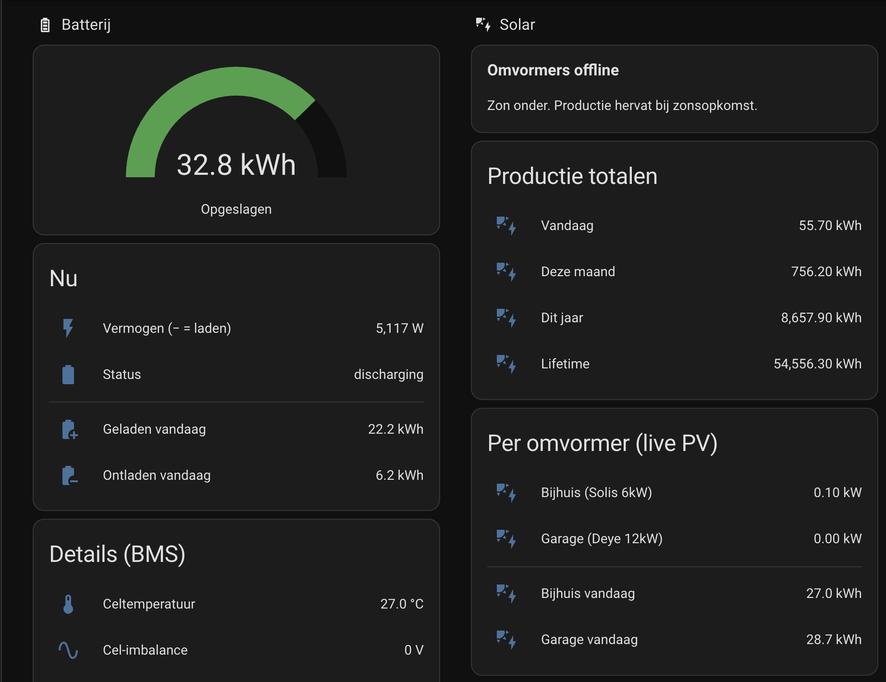The height and width of the screenshot is (682, 886).
Task: Click the Omvormers offline notice card
Action: (x=675, y=89)
